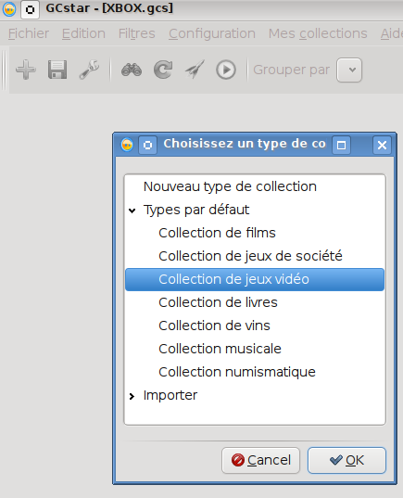Open the Mes collections menu
The image size is (403, 498).
tap(318, 33)
